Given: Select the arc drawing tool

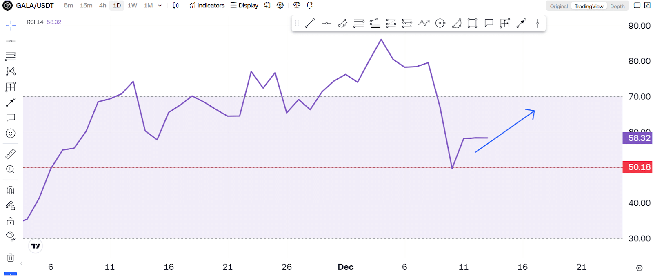Looking at the screenshot, I should (457, 23).
